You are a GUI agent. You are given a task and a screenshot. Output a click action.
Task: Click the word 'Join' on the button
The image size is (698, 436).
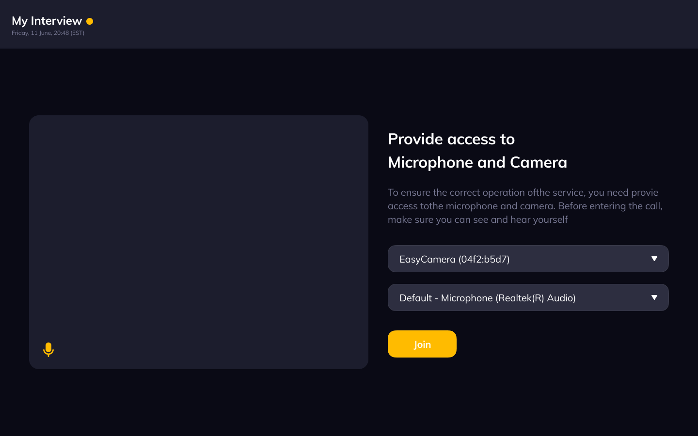pyautogui.click(x=422, y=344)
